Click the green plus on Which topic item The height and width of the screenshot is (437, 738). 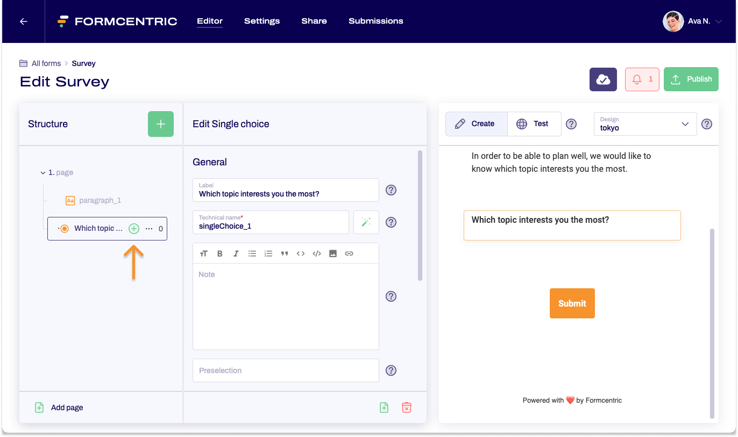click(134, 229)
